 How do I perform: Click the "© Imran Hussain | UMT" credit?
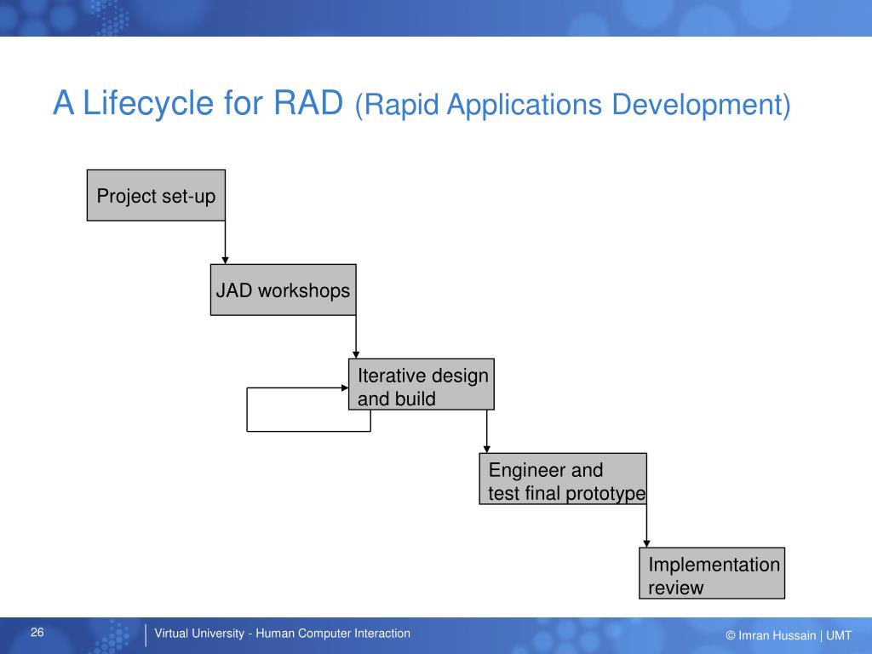[x=789, y=635]
